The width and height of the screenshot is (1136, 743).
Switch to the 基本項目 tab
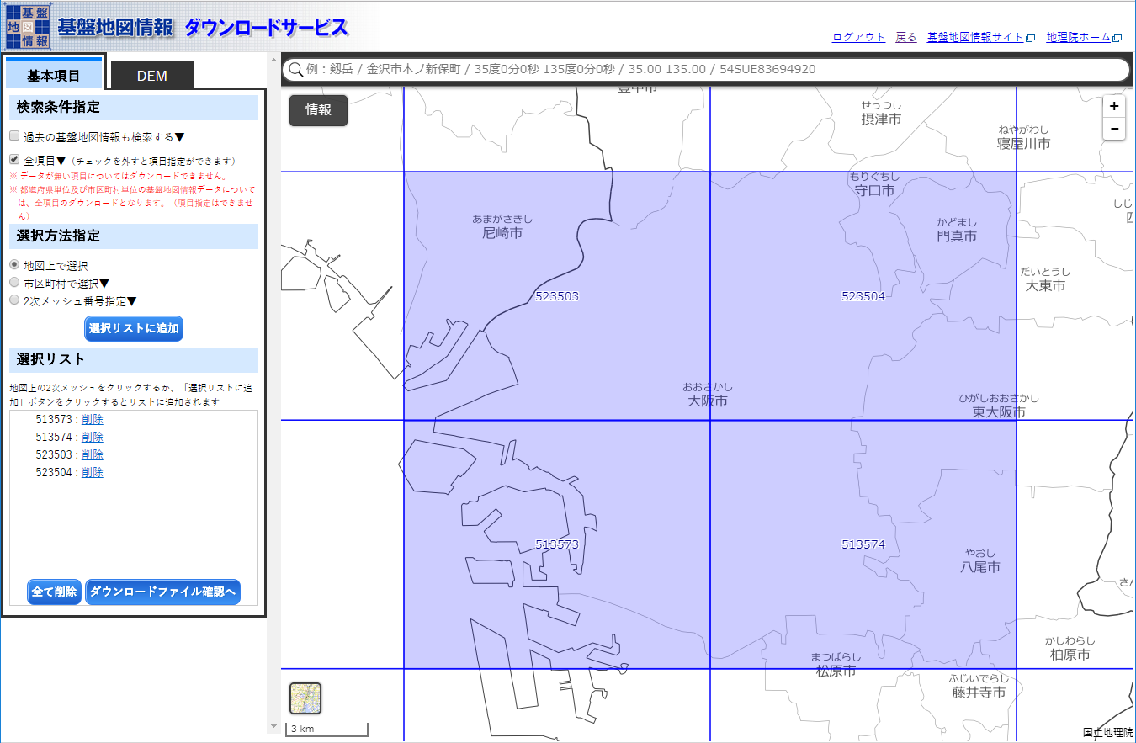(54, 75)
